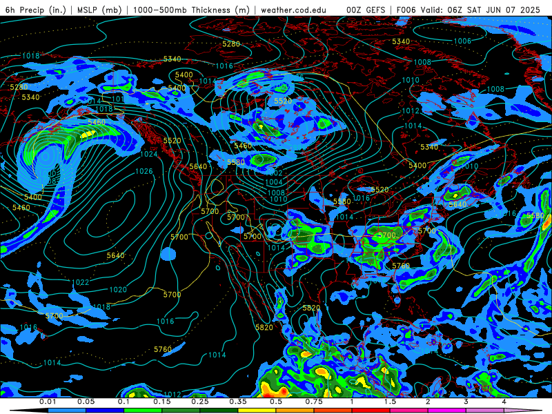Click the '1.5' legend value label
This screenshot has height=414, width=552.
390,402
